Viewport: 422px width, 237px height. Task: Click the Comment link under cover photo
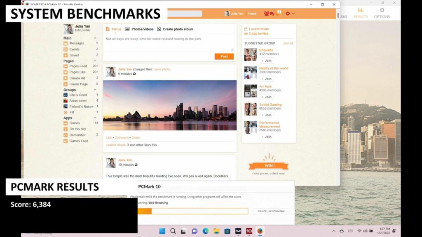coord(122,137)
